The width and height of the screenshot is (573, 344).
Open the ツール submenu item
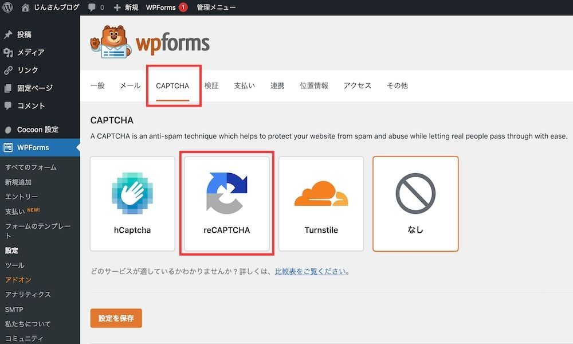point(15,265)
